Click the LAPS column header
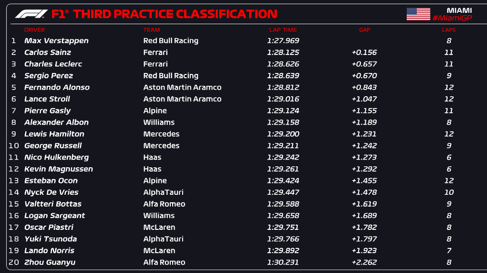The image size is (487, 273). tap(448, 30)
